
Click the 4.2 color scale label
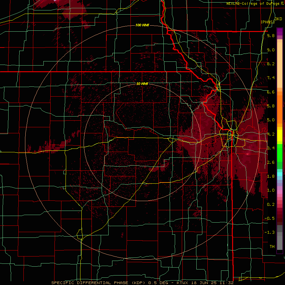(271, 134)
